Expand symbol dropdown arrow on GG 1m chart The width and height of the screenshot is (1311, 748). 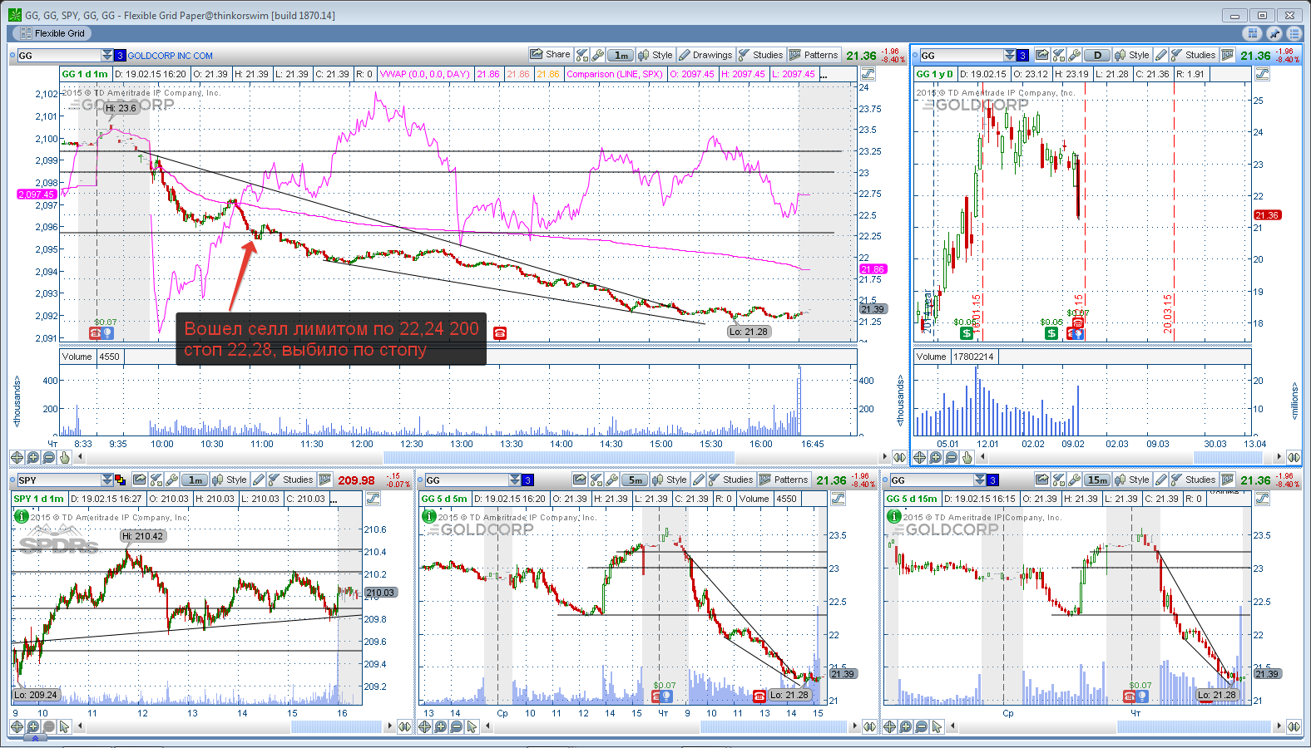(107, 55)
